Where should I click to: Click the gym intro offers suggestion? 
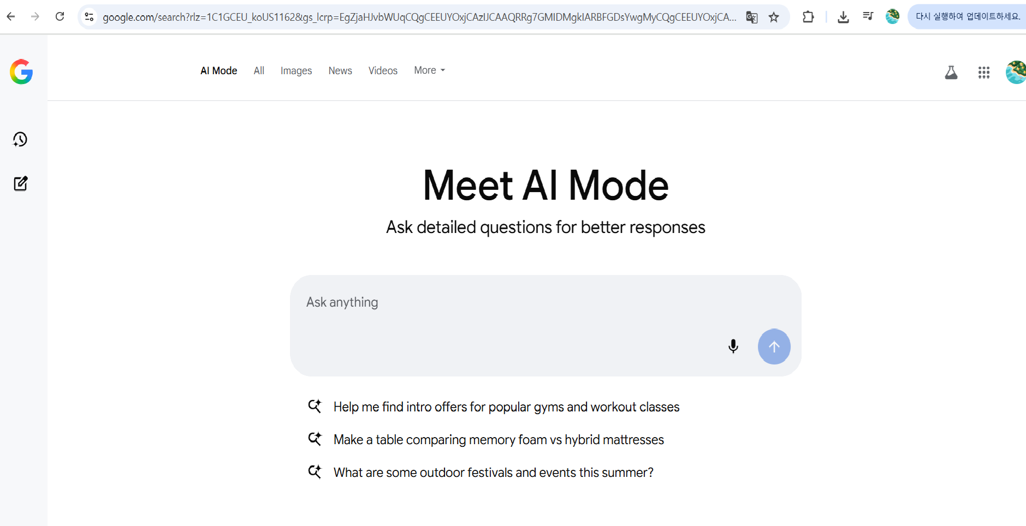(506, 407)
